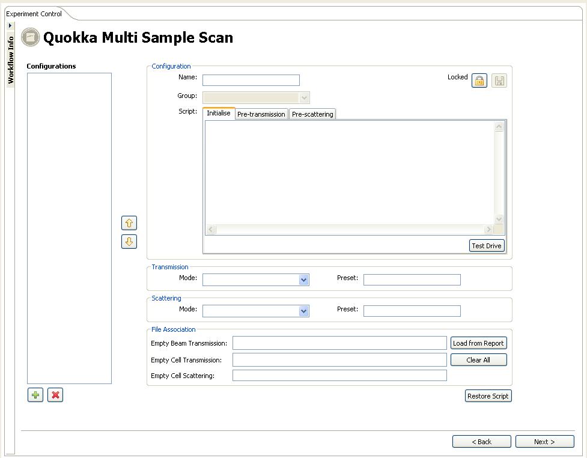Screen dimensions: 587x458
Task: Open the Transmission Mode dropdown
Action: coord(303,279)
